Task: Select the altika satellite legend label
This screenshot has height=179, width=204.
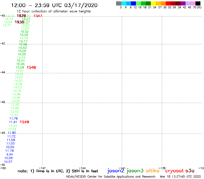Action: pyautogui.click(x=153, y=171)
